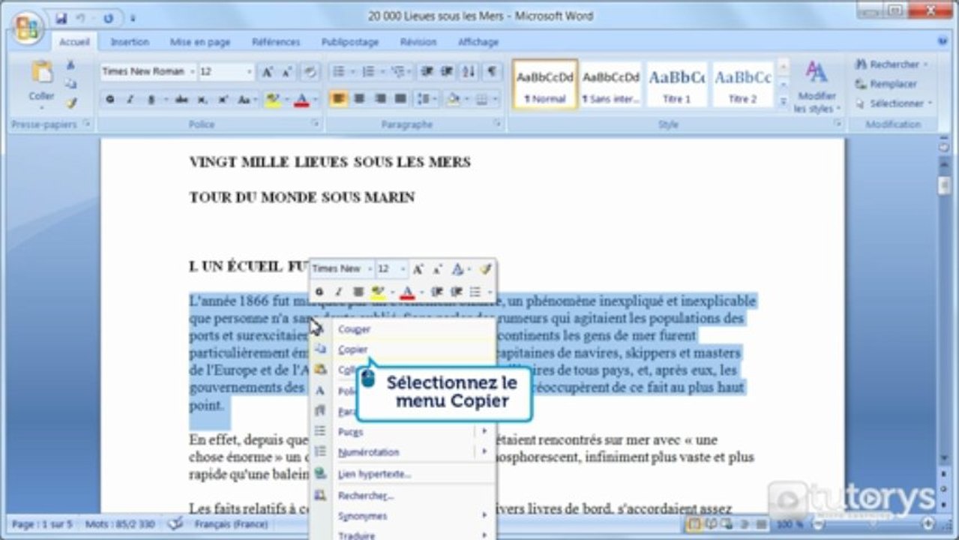This screenshot has height=540, width=959.
Task: Open the line spacing dropdown in ribbon
Action: (436, 99)
